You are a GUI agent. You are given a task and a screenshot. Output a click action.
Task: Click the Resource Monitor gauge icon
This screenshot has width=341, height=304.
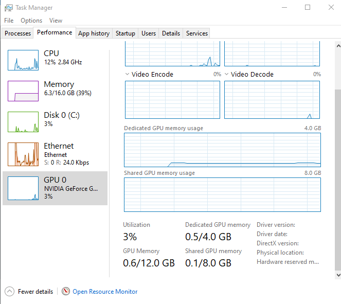pos(66,291)
